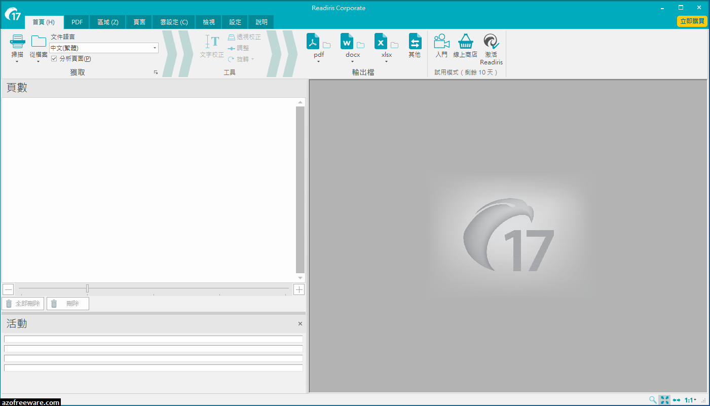Click the 刪除 delete button
Image resolution: width=710 pixels, height=406 pixels.
[68, 304]
